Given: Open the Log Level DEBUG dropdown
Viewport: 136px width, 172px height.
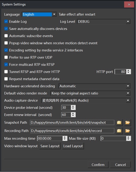Looking at the screenshot, I should 104,21.
